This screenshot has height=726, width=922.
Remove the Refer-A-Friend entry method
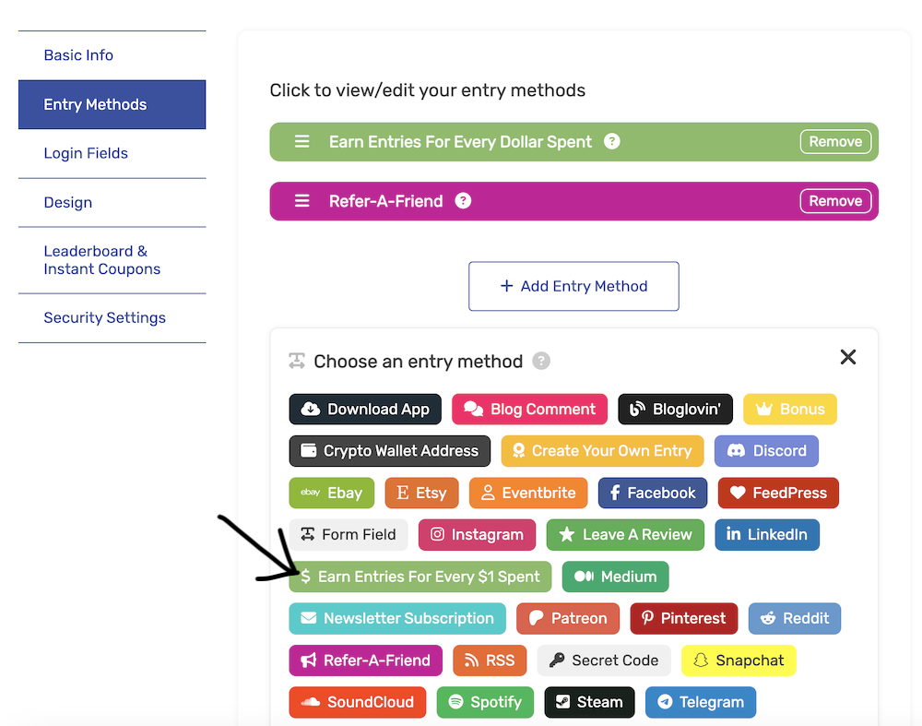point(835,201)
